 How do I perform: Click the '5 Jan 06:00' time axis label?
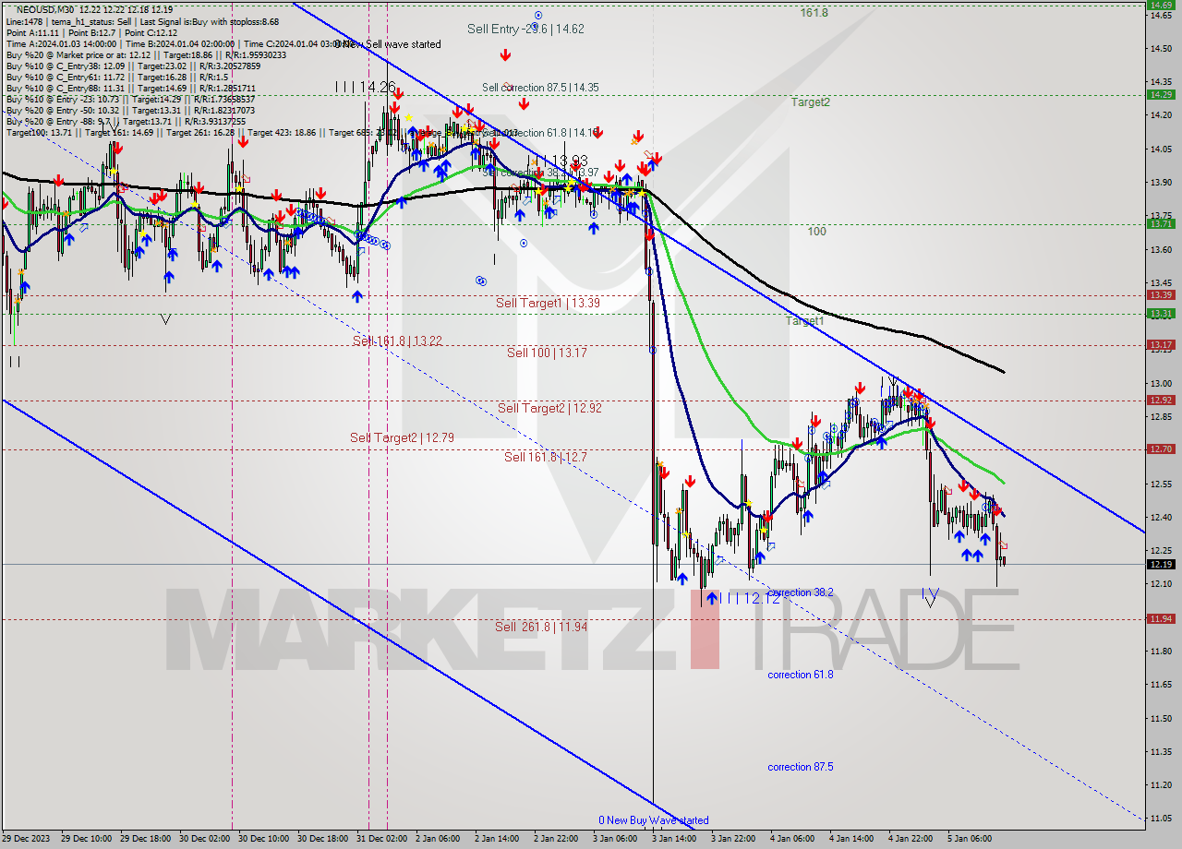[969, 839]
